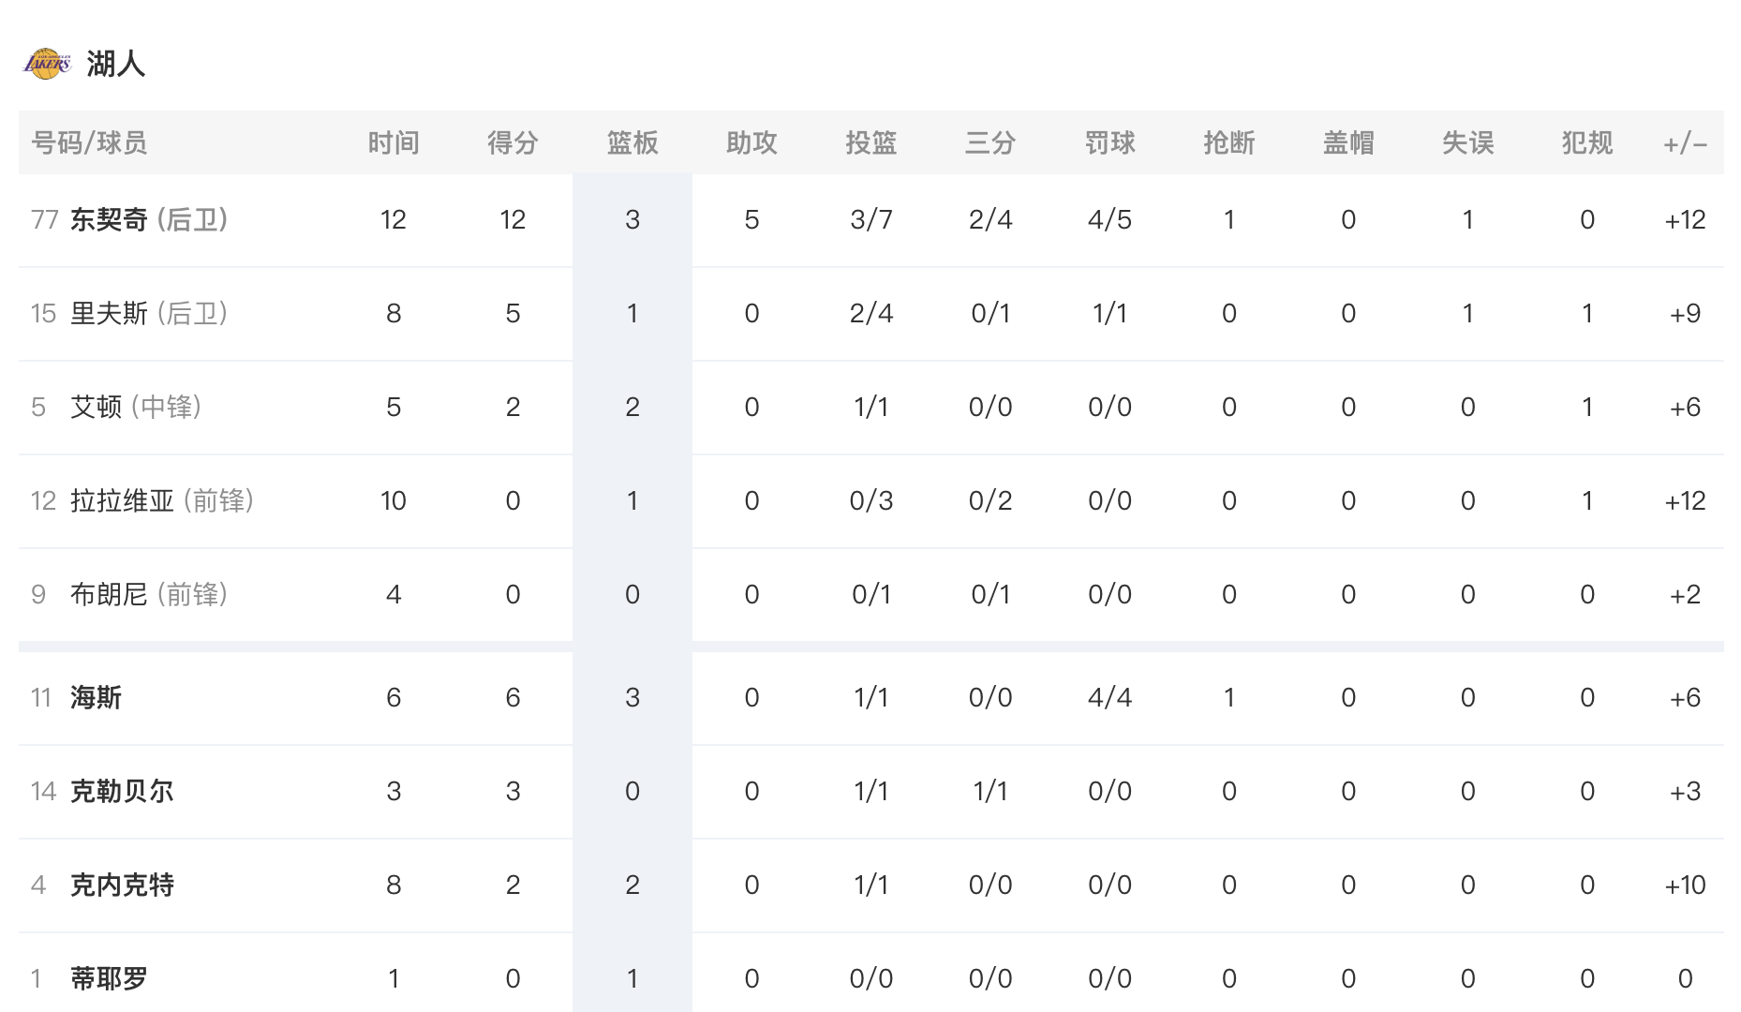Open player 里夫斯 profile link

[x=109, y=313]
